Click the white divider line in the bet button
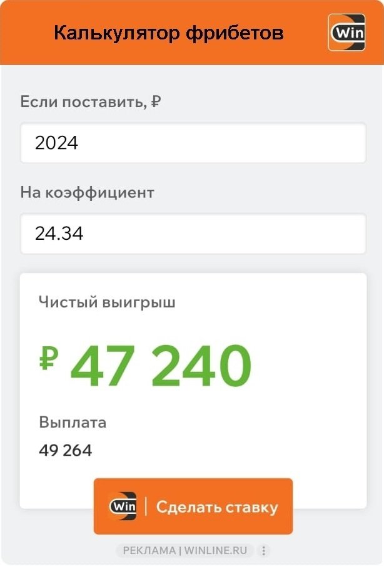 click(x=146, y=507)
